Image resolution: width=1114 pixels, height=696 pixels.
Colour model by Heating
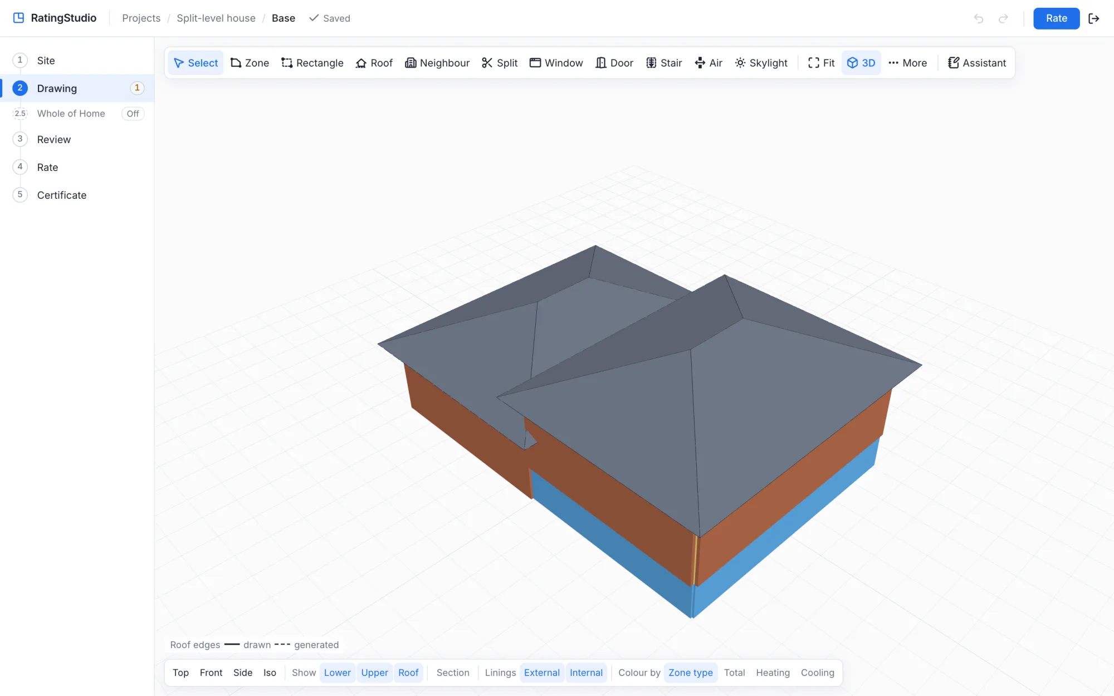773,673
